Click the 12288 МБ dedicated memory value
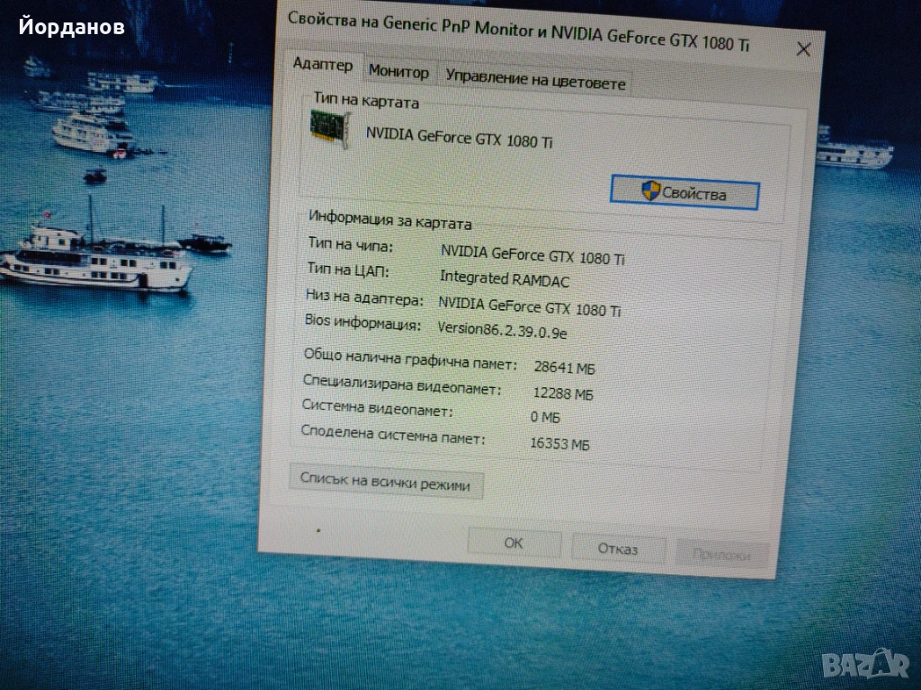921x690 pixels. pos(562,394)
